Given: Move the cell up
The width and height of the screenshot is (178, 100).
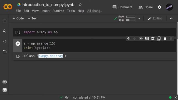Looking at the screenshot, I should [x=128, y=39].
